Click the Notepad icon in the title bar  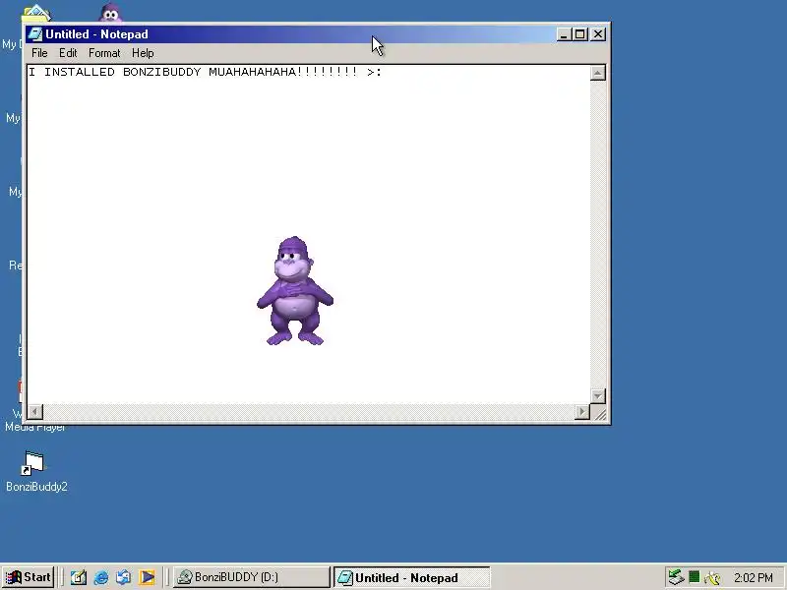click(34, 34)
